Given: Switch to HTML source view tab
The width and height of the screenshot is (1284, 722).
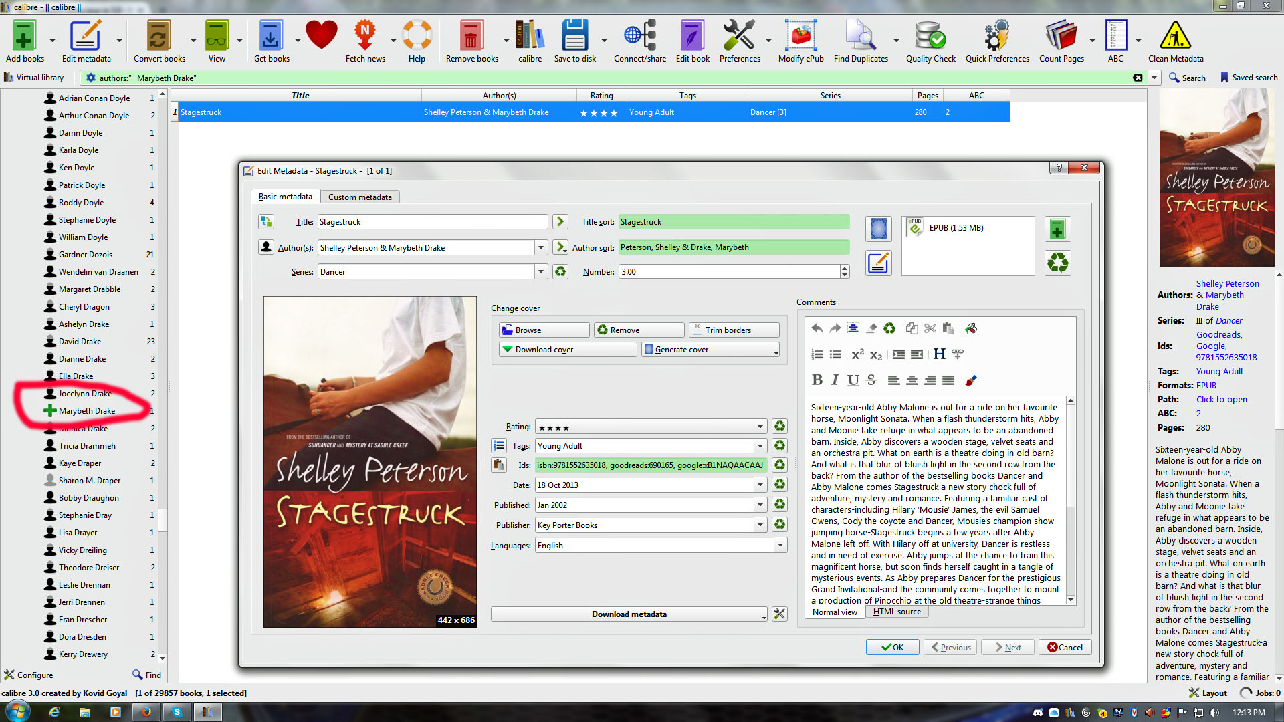Looking at the screenshot, I should pos(897,612).
